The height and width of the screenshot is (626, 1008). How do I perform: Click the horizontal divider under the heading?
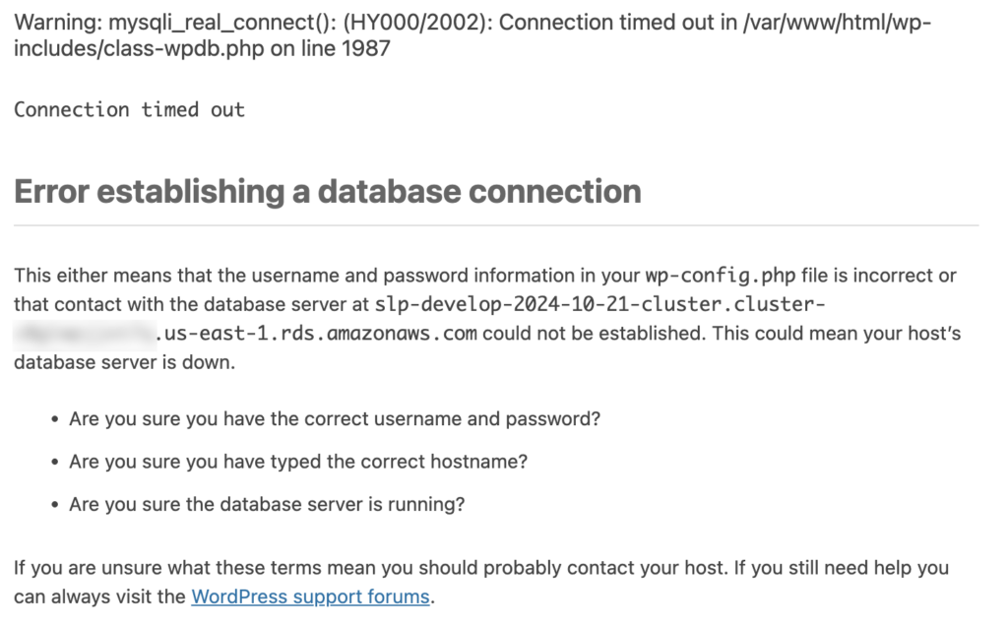pyautogui.click(x=496, y=225)
